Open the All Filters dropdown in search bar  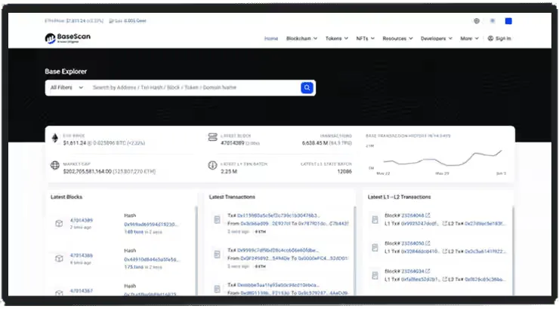66,87
